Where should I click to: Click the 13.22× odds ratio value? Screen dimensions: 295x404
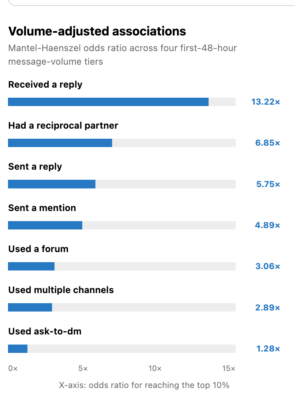pos(266,102)
